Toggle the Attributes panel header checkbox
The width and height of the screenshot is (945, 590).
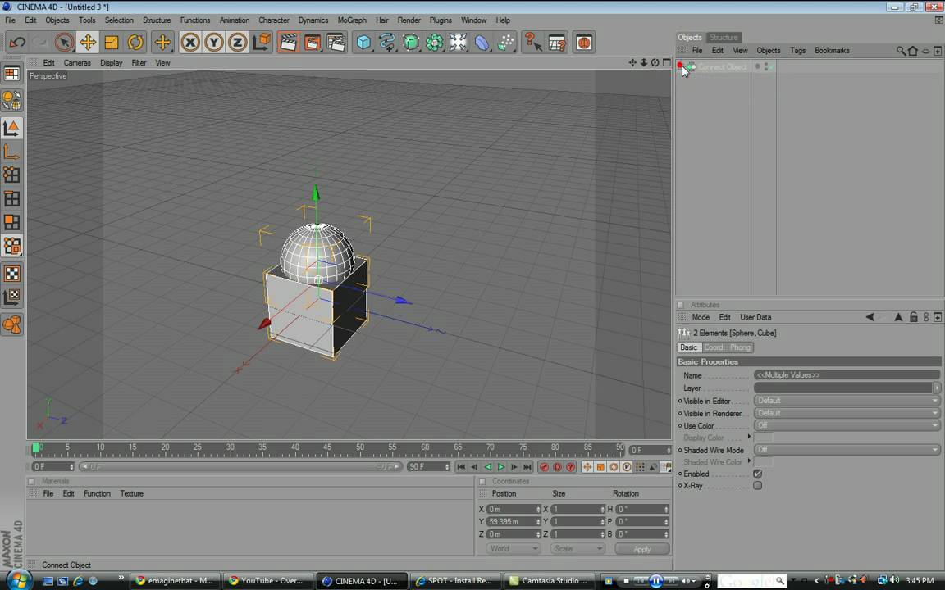[681, 305]
